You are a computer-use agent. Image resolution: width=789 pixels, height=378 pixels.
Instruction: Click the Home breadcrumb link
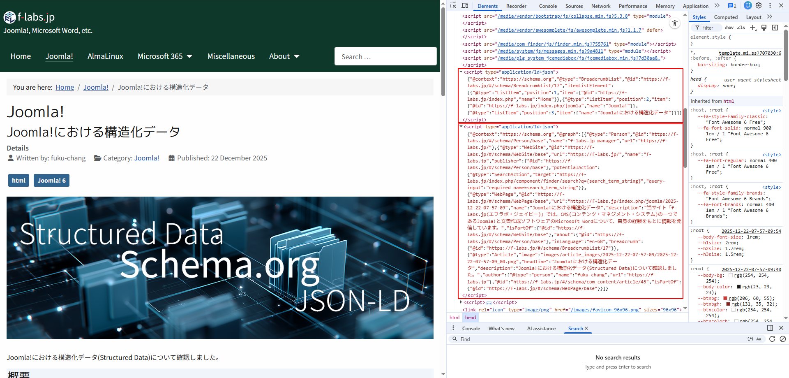coord(65,87)
